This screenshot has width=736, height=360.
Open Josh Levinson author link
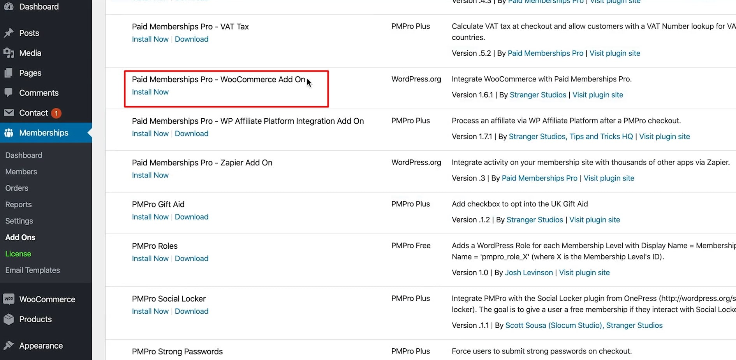coord(529,273)
